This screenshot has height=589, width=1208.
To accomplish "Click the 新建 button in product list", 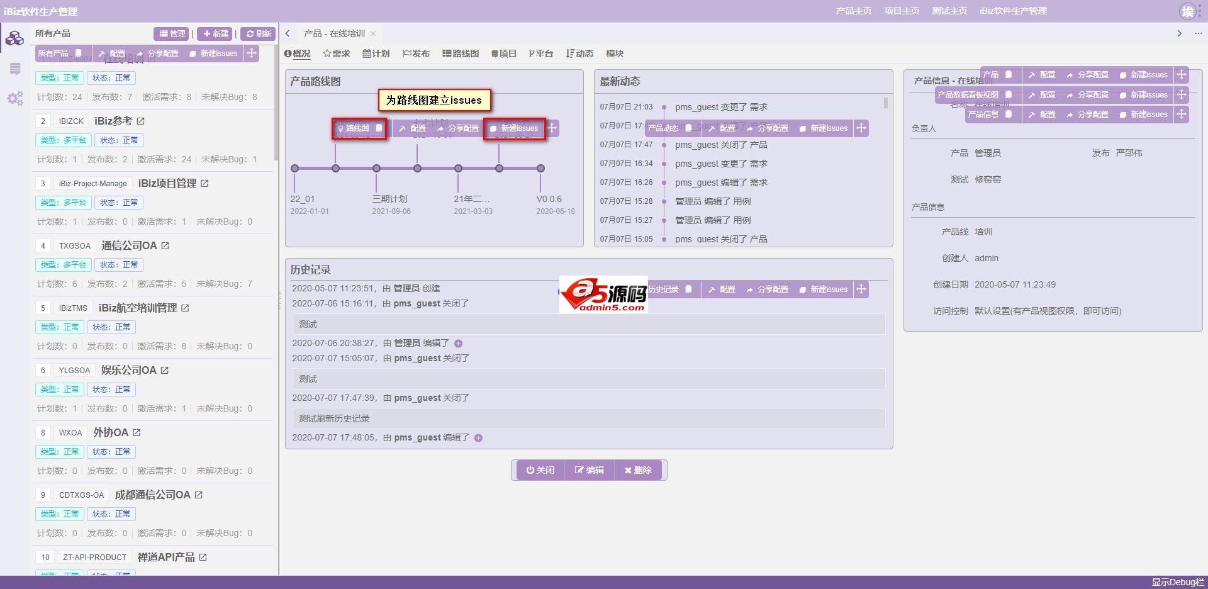I will 215,33.
